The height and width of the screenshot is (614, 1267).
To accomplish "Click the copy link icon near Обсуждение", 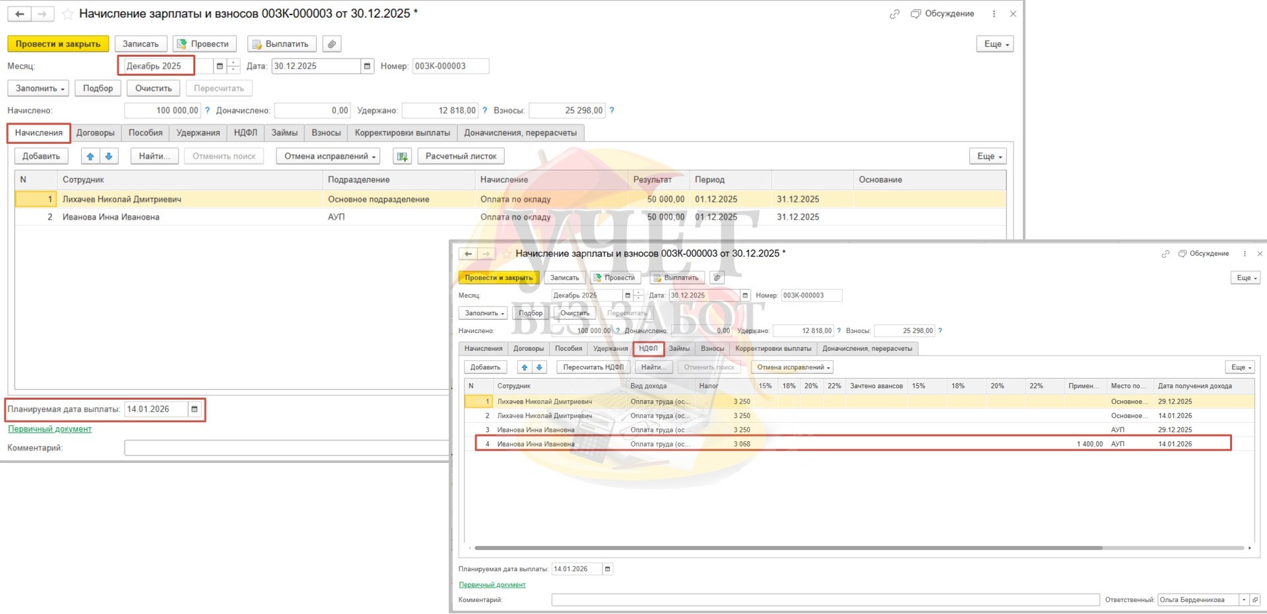I will pos(894,14).
